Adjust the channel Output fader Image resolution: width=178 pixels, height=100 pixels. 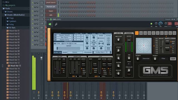click(x=129, y=40)
